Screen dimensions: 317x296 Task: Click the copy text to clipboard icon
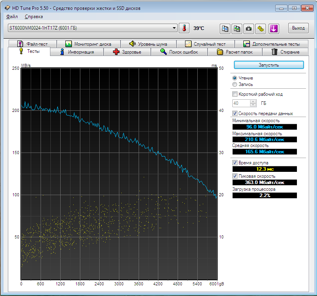tap(225, 28)
